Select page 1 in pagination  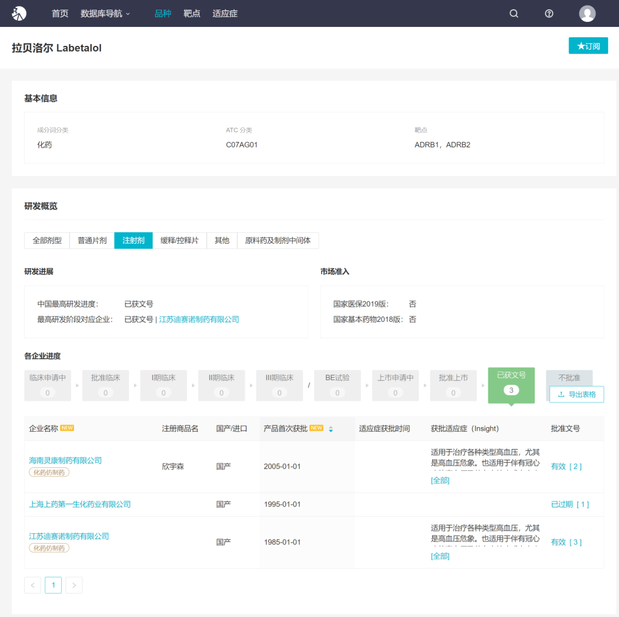click(53, 585)
